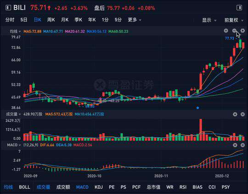Enable the PSY indicator
Viewport: 248px width, 194px height.
[x=225, y=187]
